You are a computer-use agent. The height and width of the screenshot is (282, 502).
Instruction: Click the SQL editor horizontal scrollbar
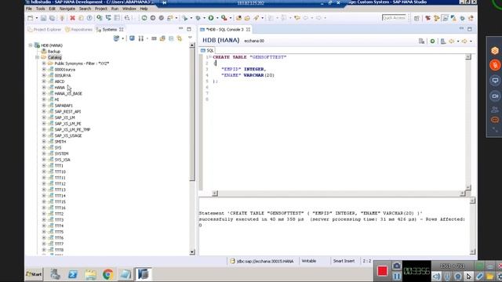coord(339,193)
